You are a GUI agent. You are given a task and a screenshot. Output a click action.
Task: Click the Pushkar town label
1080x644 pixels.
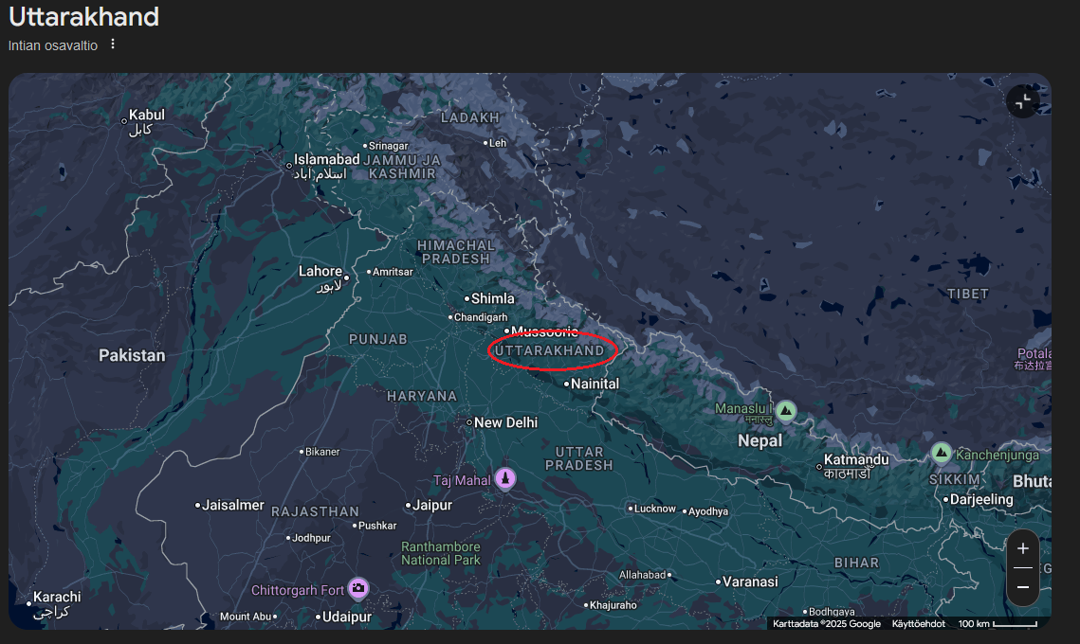click(377, 526)
